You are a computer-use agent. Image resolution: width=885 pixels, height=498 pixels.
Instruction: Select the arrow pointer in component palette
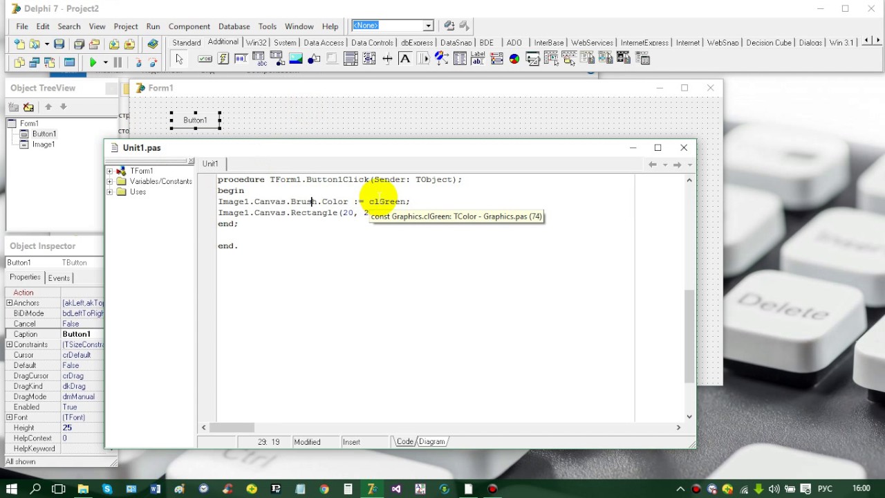click(x=179, y=59)
